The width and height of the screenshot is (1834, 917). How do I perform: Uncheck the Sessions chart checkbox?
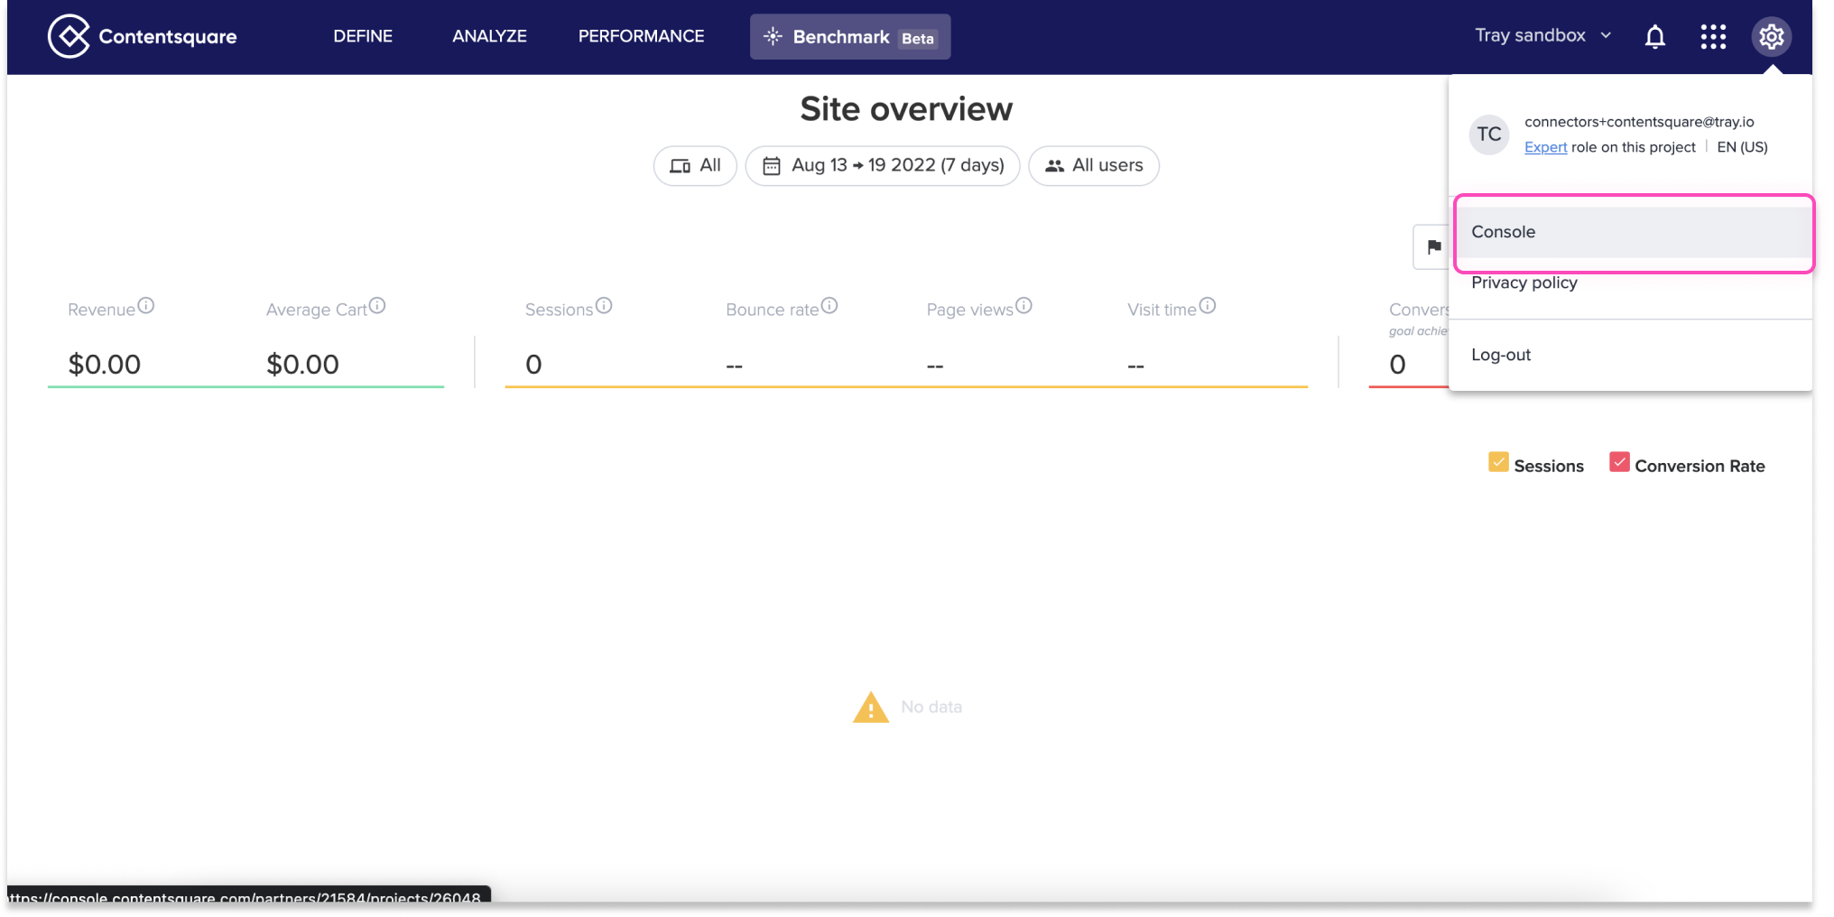(1498, 463)
